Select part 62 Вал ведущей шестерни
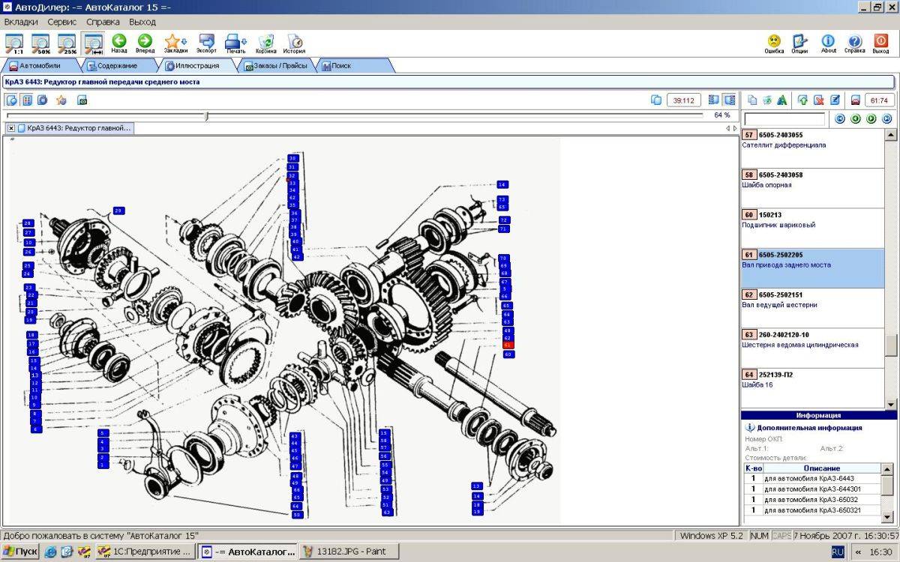The image size is (900, 562). tap(813, 309)
